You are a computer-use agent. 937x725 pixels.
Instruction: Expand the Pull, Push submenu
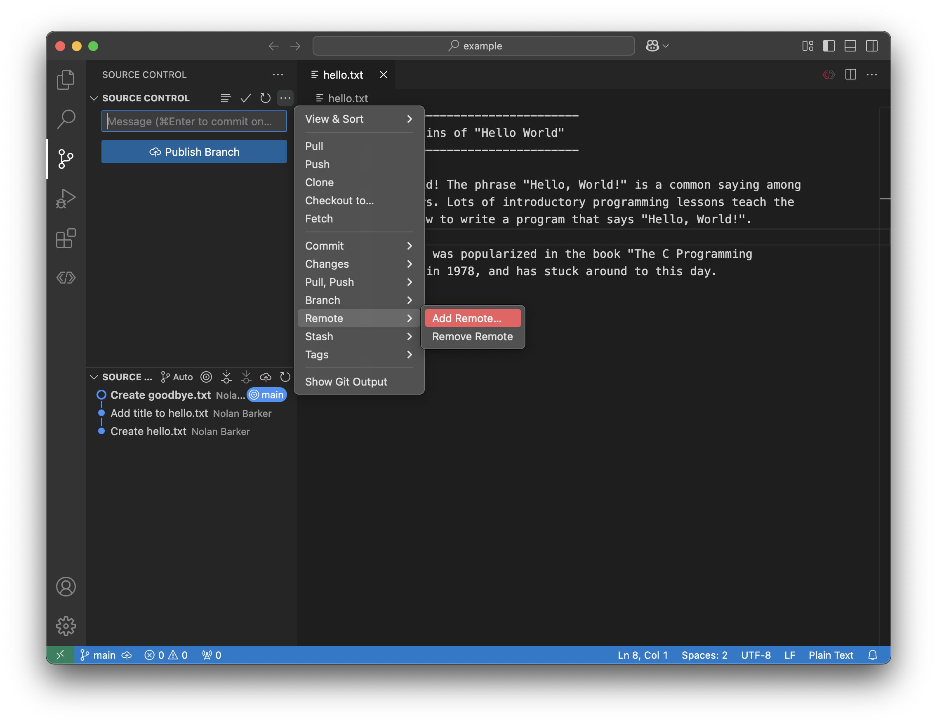359,282
